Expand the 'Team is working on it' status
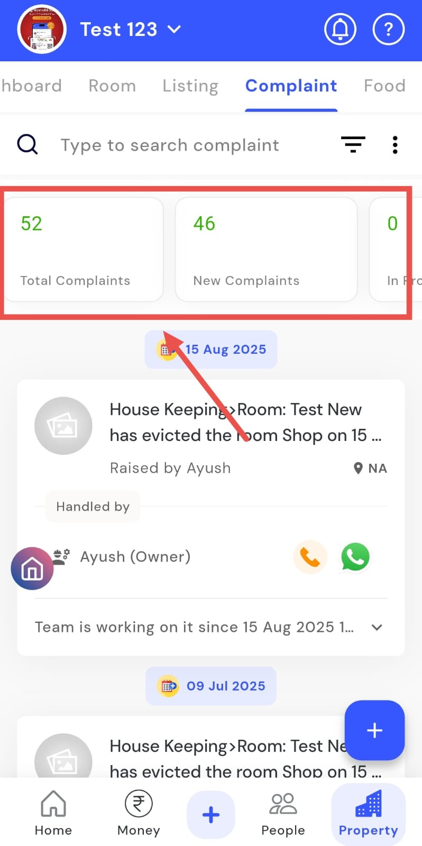 [377, 627]
